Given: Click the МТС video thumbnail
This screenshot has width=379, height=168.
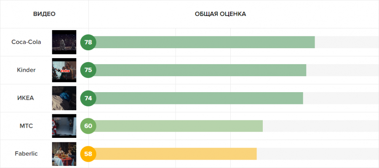Looking at the screenshot, I should (64, 126).
